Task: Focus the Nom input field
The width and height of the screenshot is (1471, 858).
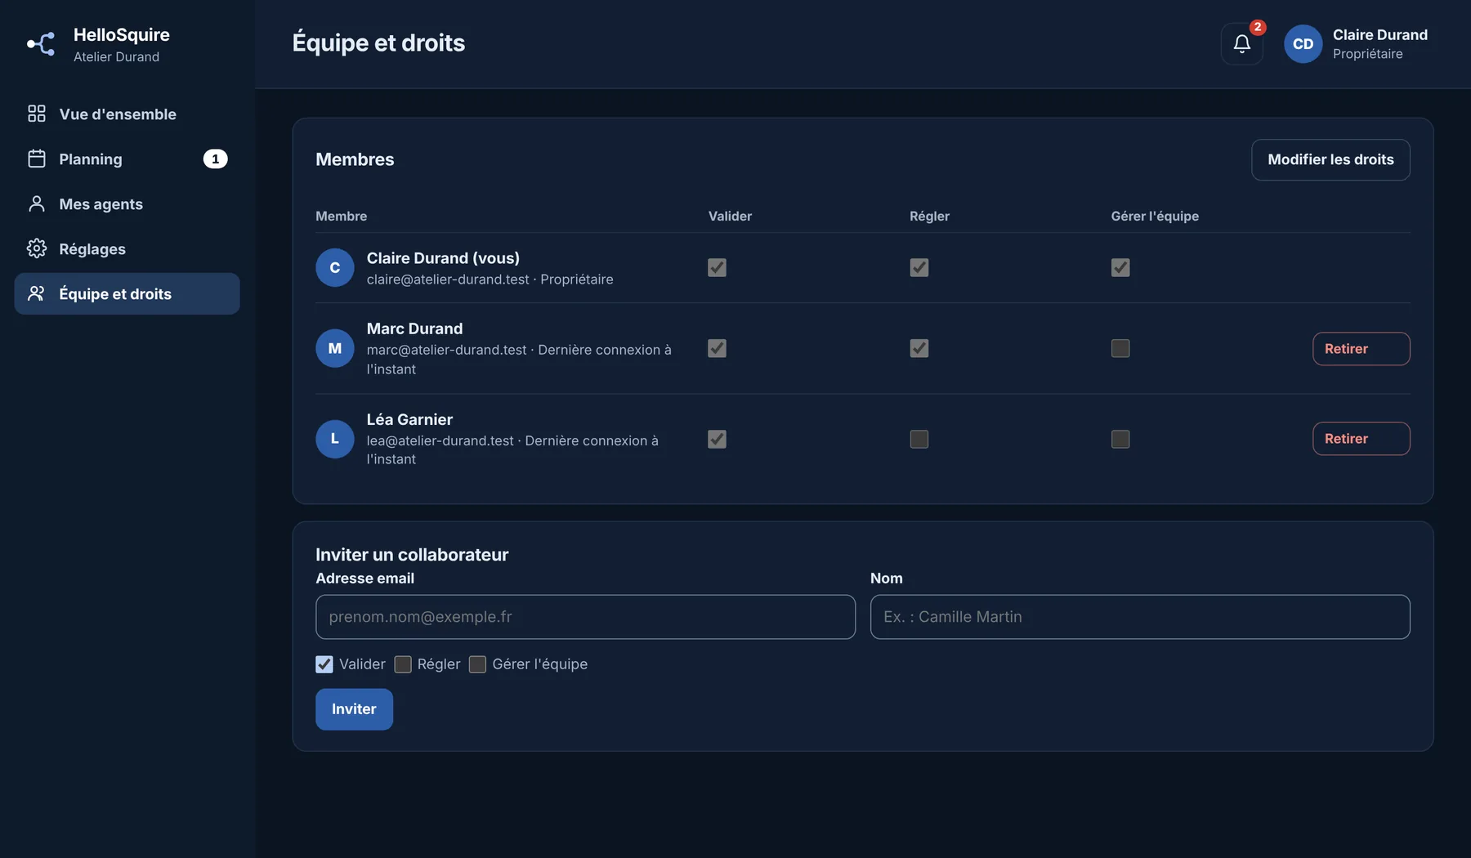Action: tap(1140, 617)
